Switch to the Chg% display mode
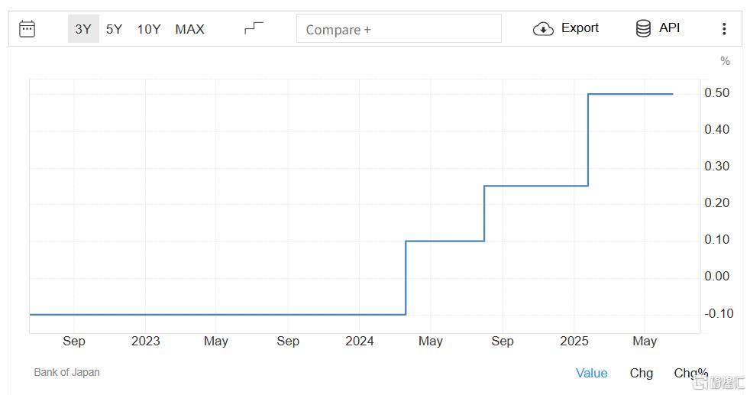 (x=689, y=373)
